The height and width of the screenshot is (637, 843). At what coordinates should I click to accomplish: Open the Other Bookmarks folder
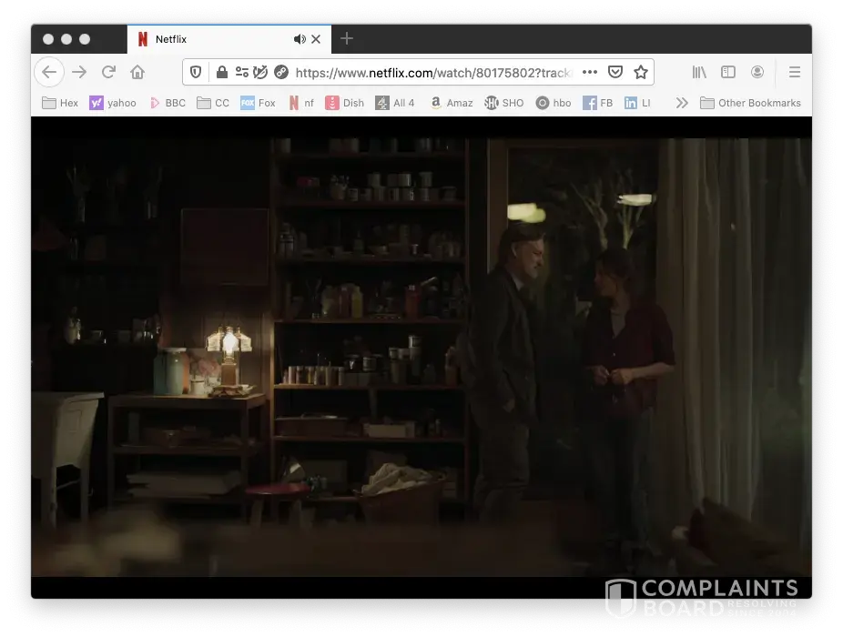750,103
